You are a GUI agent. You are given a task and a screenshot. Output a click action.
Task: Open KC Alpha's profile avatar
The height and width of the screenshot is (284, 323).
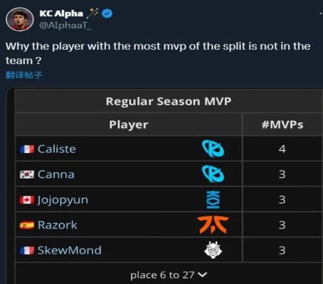click(x=19, y=19)
